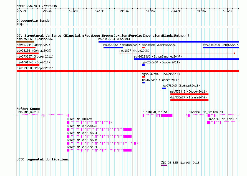Click nsv573345 (Cooper2011) label
Viewport: 247px width, 176px height.
coord(160,80)
